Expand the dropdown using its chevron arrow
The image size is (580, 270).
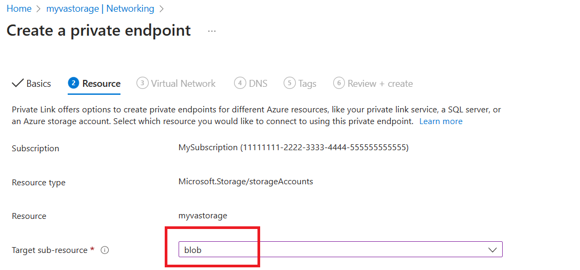(493, 250)
